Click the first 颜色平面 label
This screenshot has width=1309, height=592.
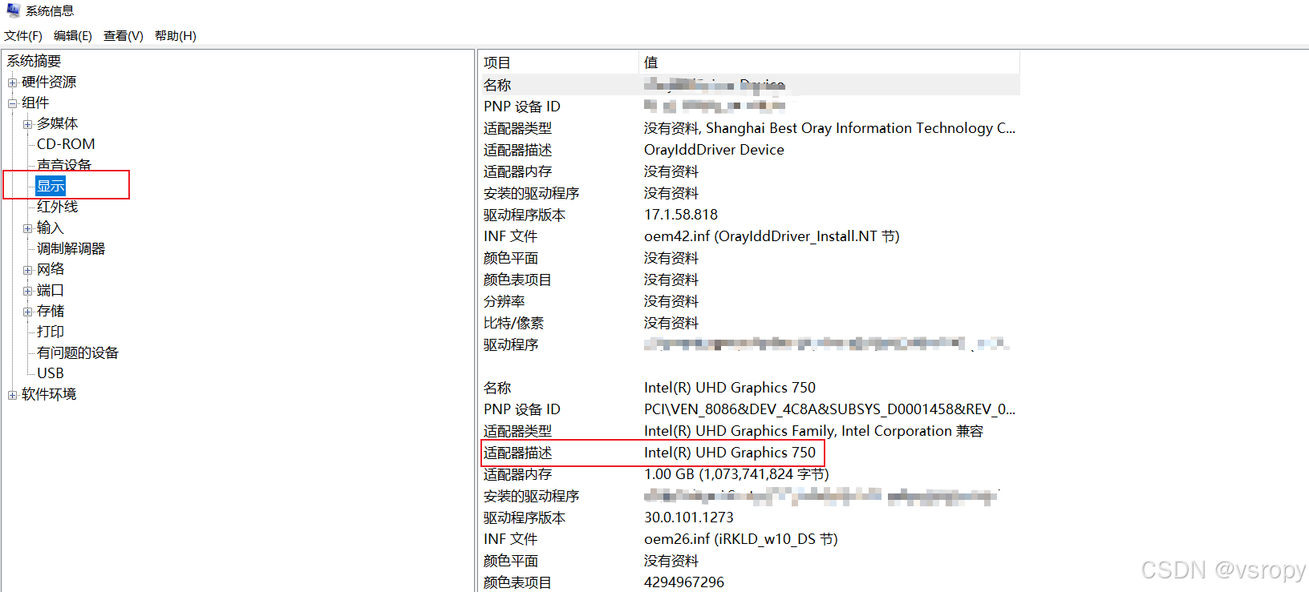[x=511, y=258]
